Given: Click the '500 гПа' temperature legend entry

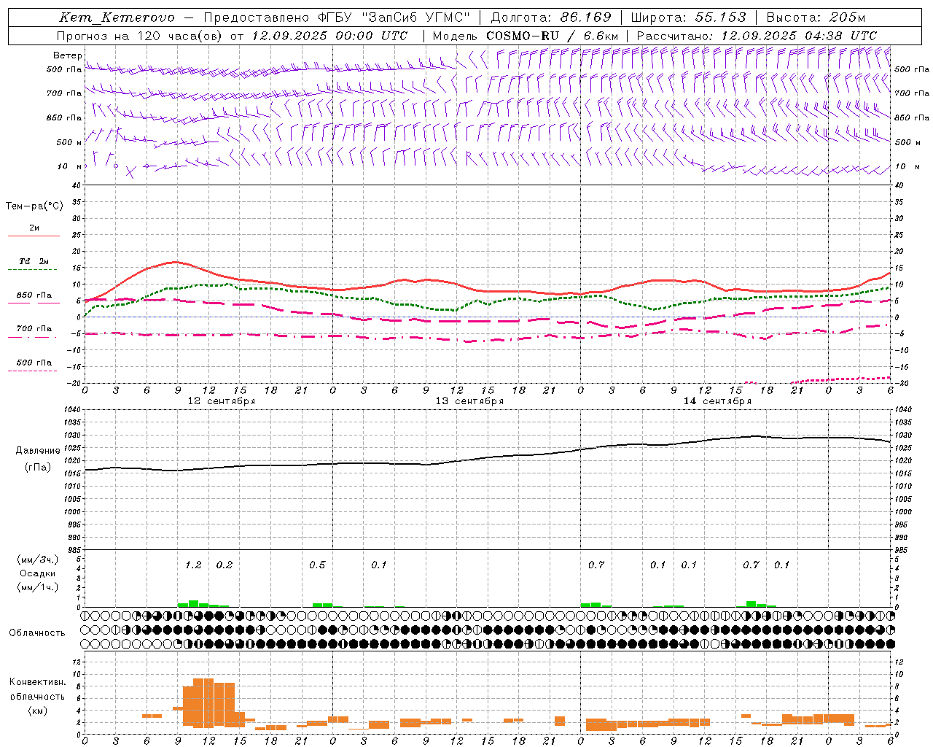Looking at the screenshot, I should pos(34,363).
